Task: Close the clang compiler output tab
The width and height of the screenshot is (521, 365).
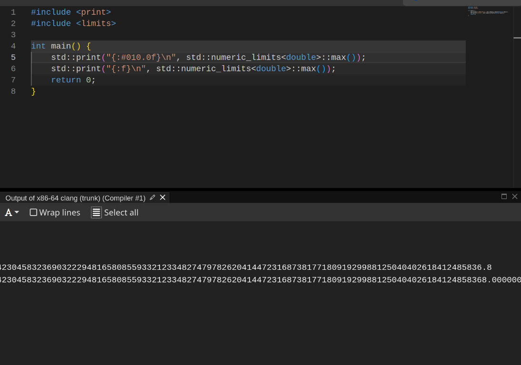Action: coord(163,197)
